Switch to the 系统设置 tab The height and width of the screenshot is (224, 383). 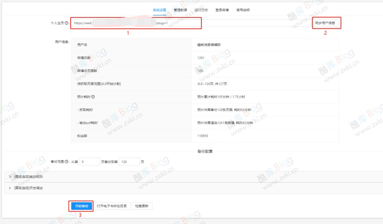click(160, 10)
